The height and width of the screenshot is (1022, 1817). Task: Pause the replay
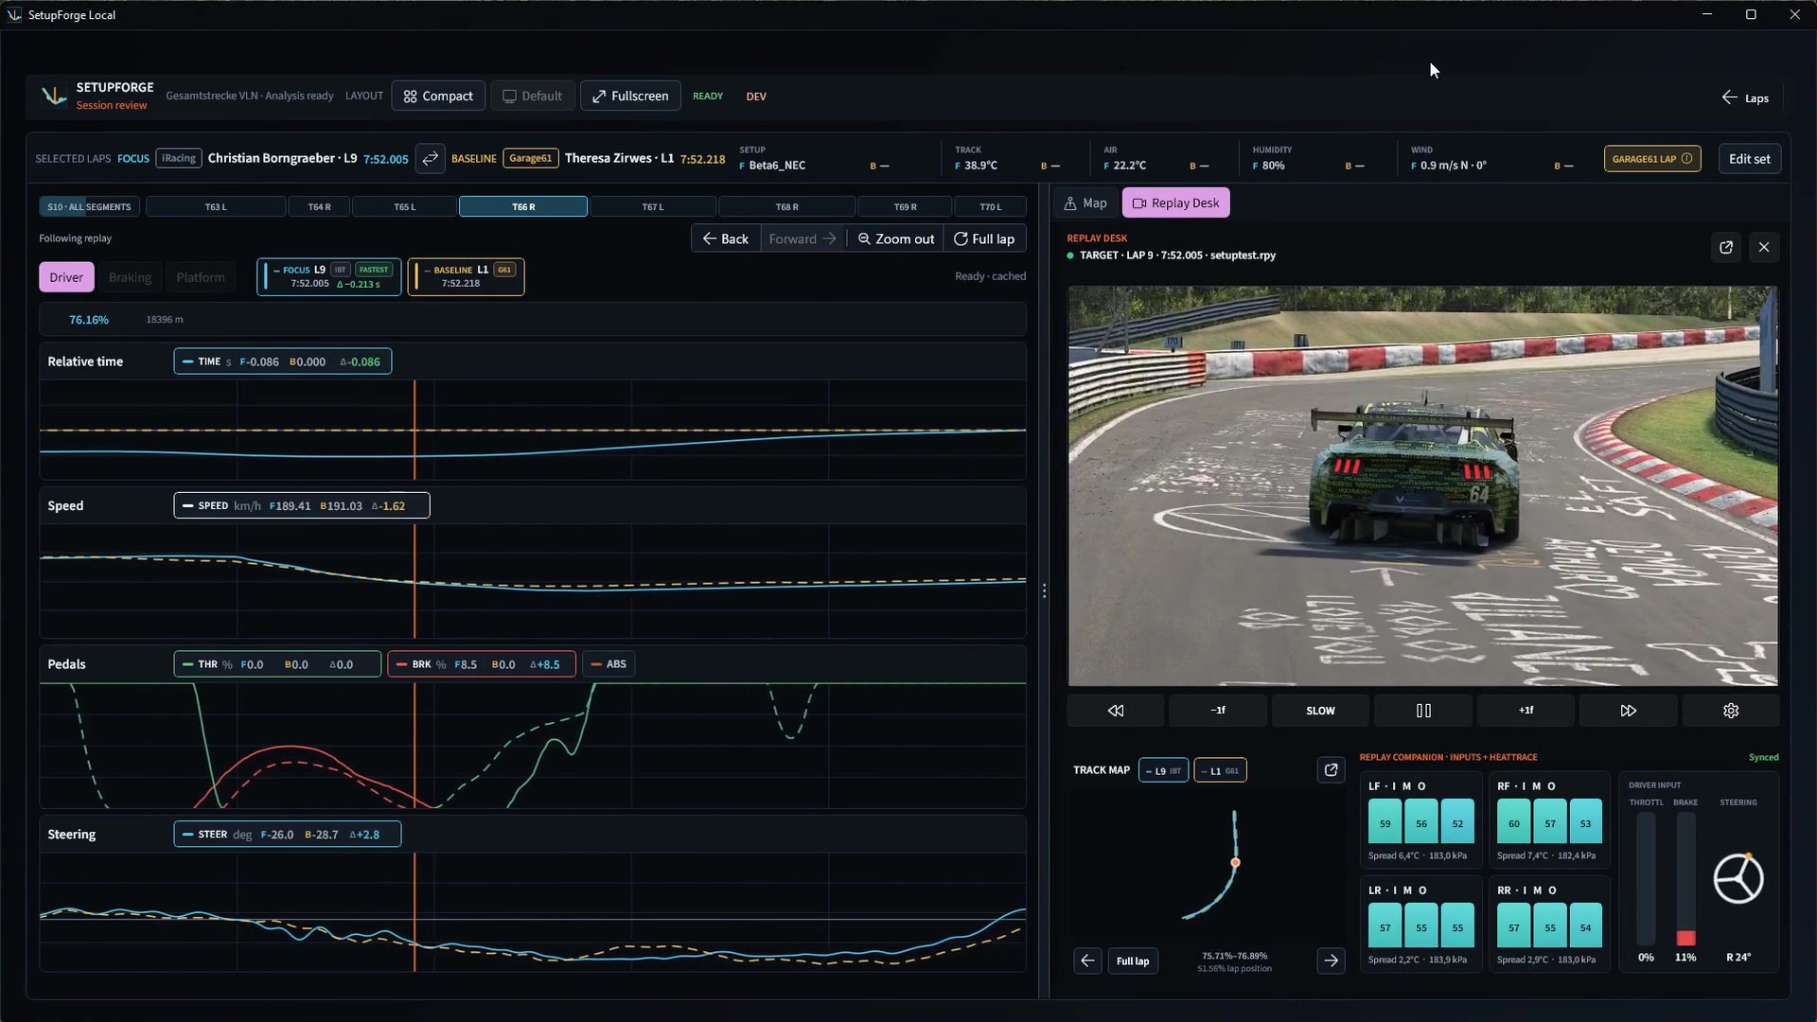point(1423,711)
